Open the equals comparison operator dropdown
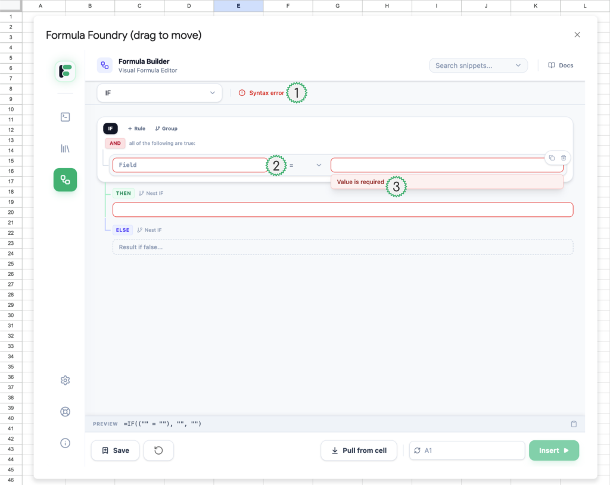The width and height of the screenshot is (610, 485). coord(306,165)
